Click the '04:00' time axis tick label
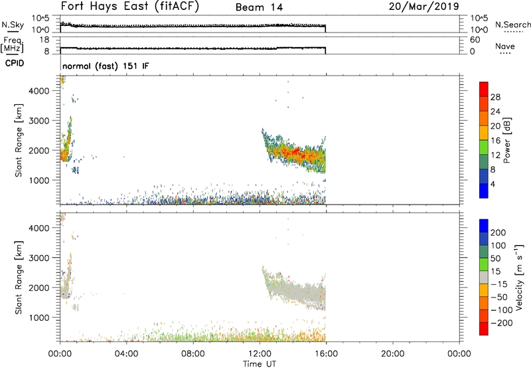531x368 pixels. point(126,354)
